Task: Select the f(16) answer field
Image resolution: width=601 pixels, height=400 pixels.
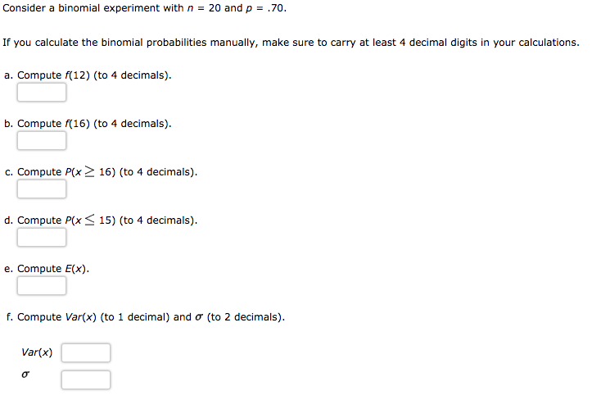Action: point(42,140)
